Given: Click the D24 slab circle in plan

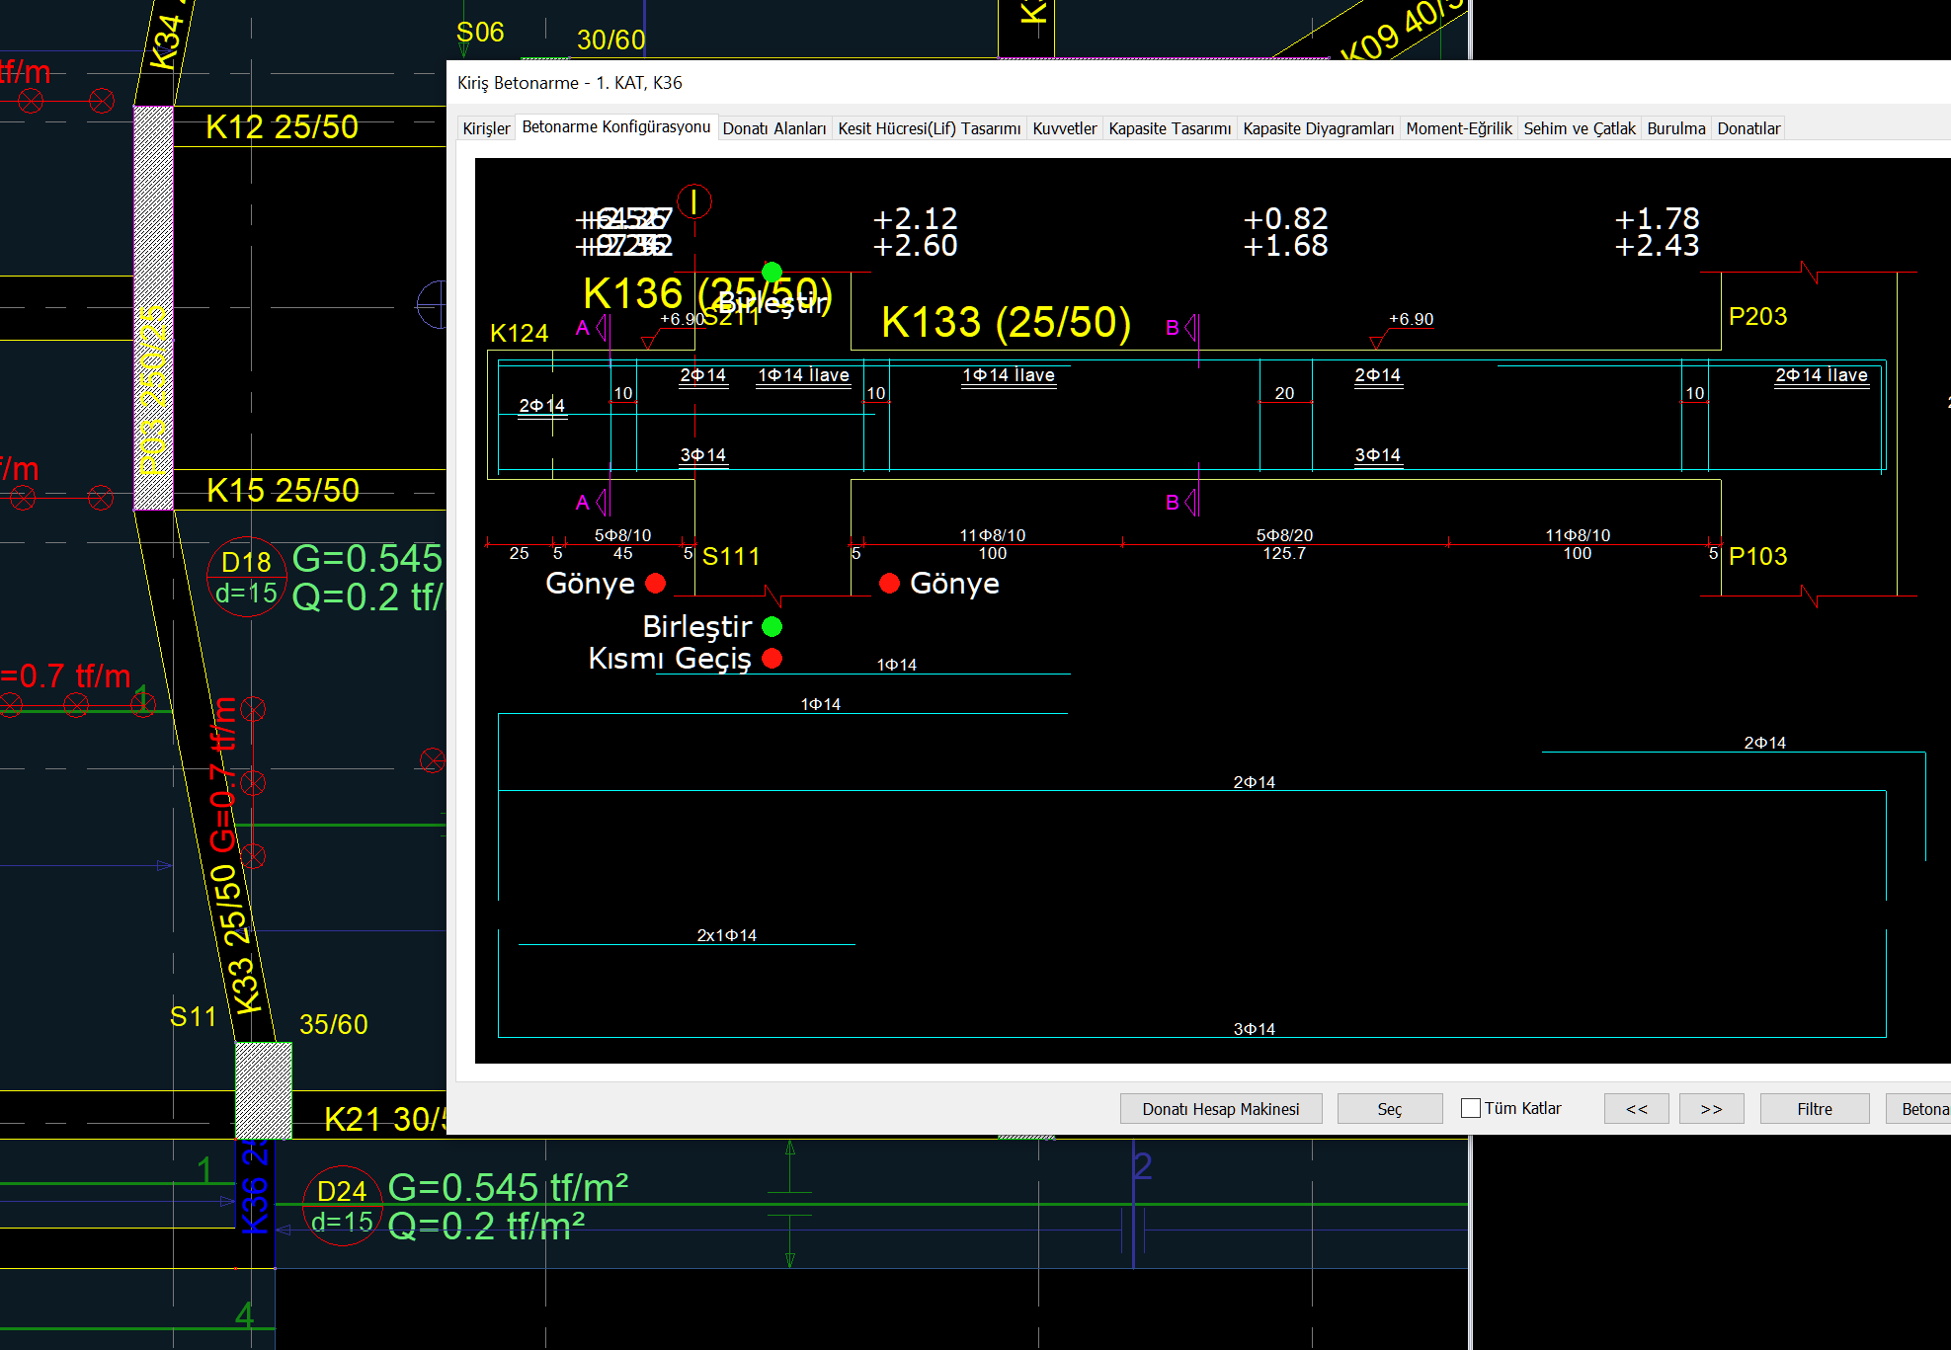Looking at the screenshot, I should click(342, 1207).
